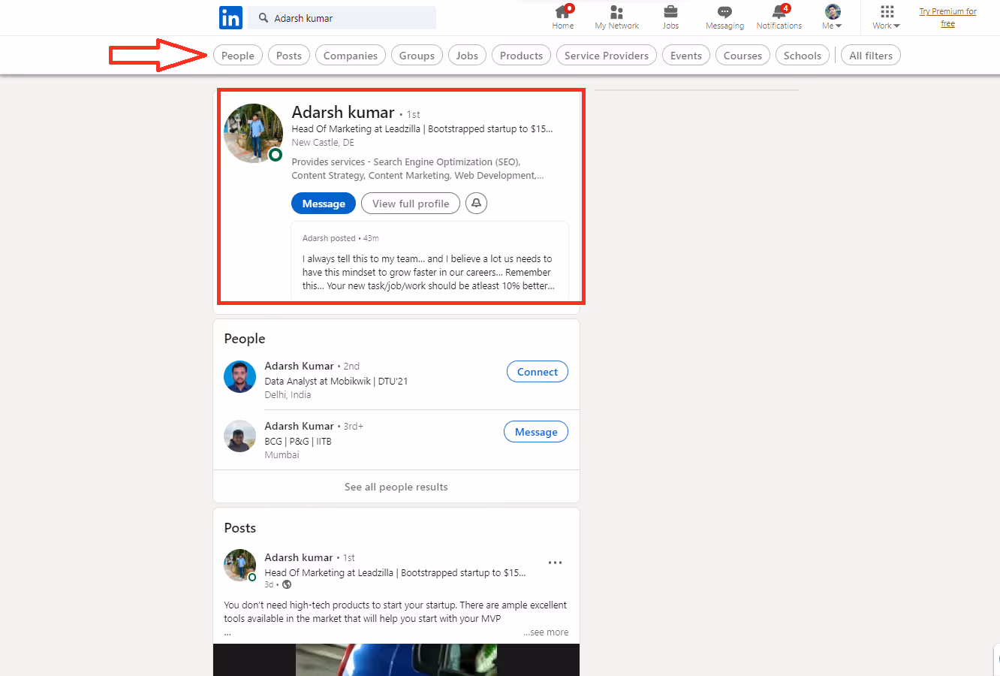Click the LinkedIn logo

(230, 17)
